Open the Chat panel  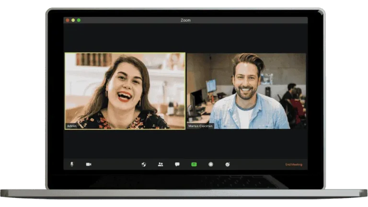177,164
